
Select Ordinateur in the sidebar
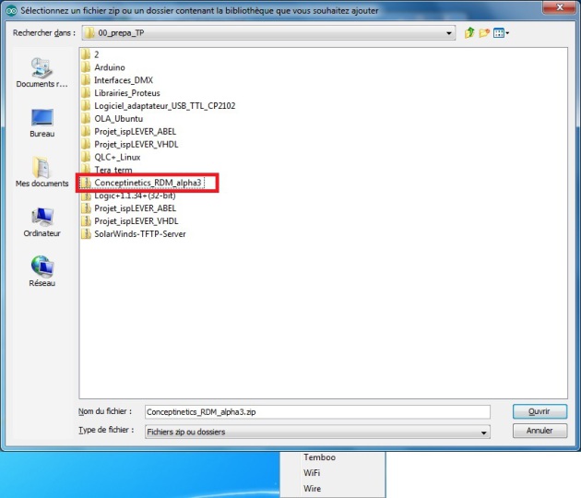(42, 222)
